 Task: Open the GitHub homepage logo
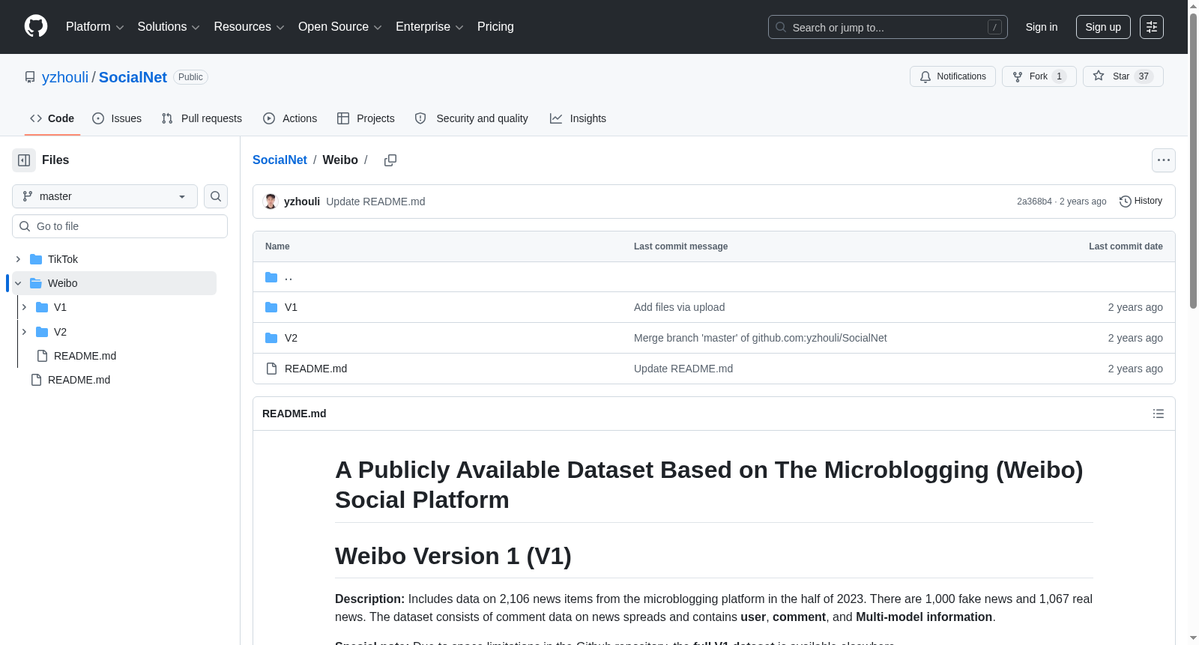(36, 27)
